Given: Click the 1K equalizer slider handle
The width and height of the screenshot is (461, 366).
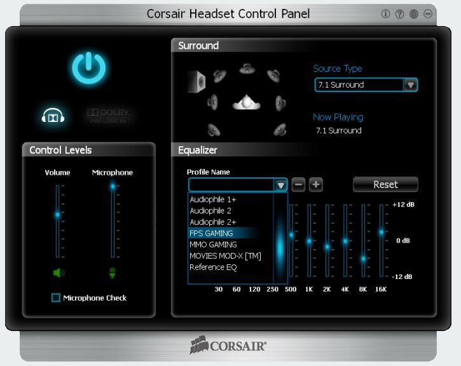Looking at the screenshot, I should coord(309,241).
